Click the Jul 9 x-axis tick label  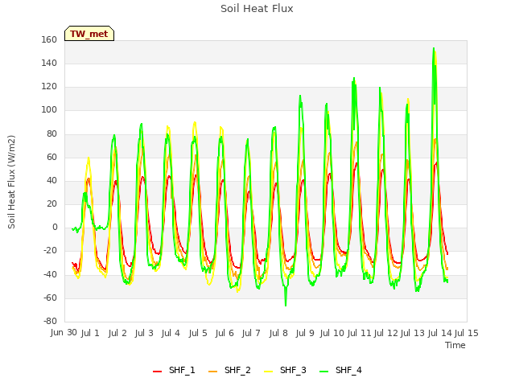[x=305, y=333]
